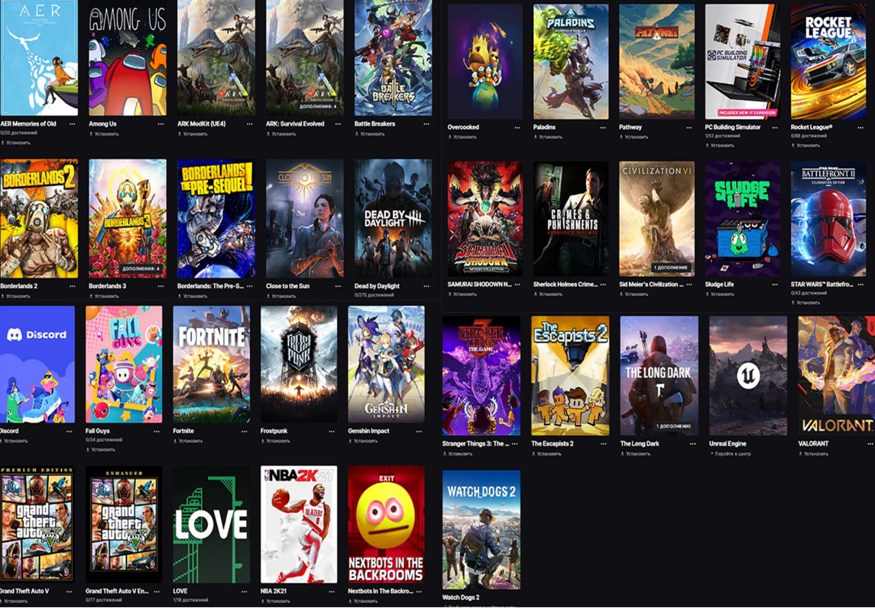875x610 pixels.
Task: Open the three-dot menu for Among Us
Action: tap(161, 124)
